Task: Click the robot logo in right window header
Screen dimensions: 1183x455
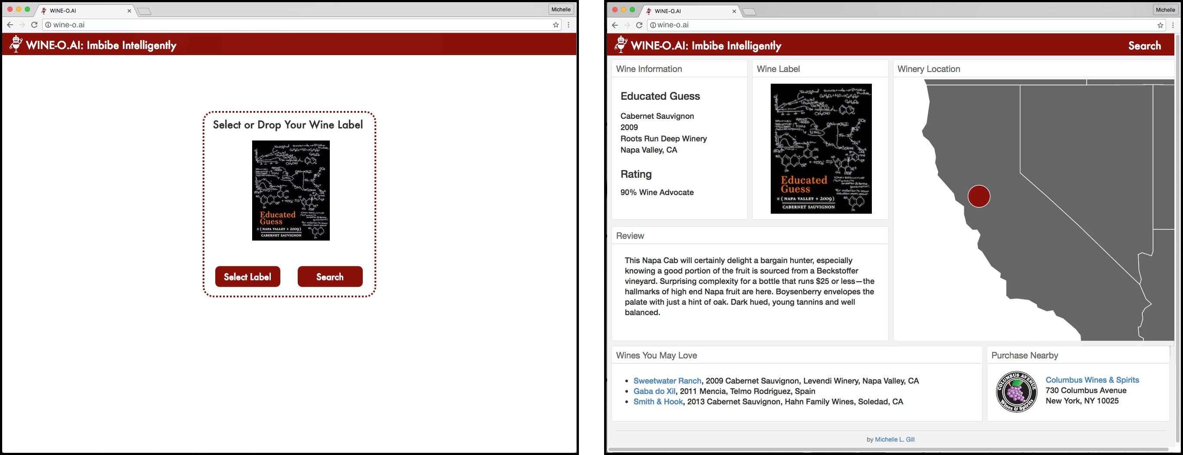Action: pyautogui.click(x=621, y=45)
